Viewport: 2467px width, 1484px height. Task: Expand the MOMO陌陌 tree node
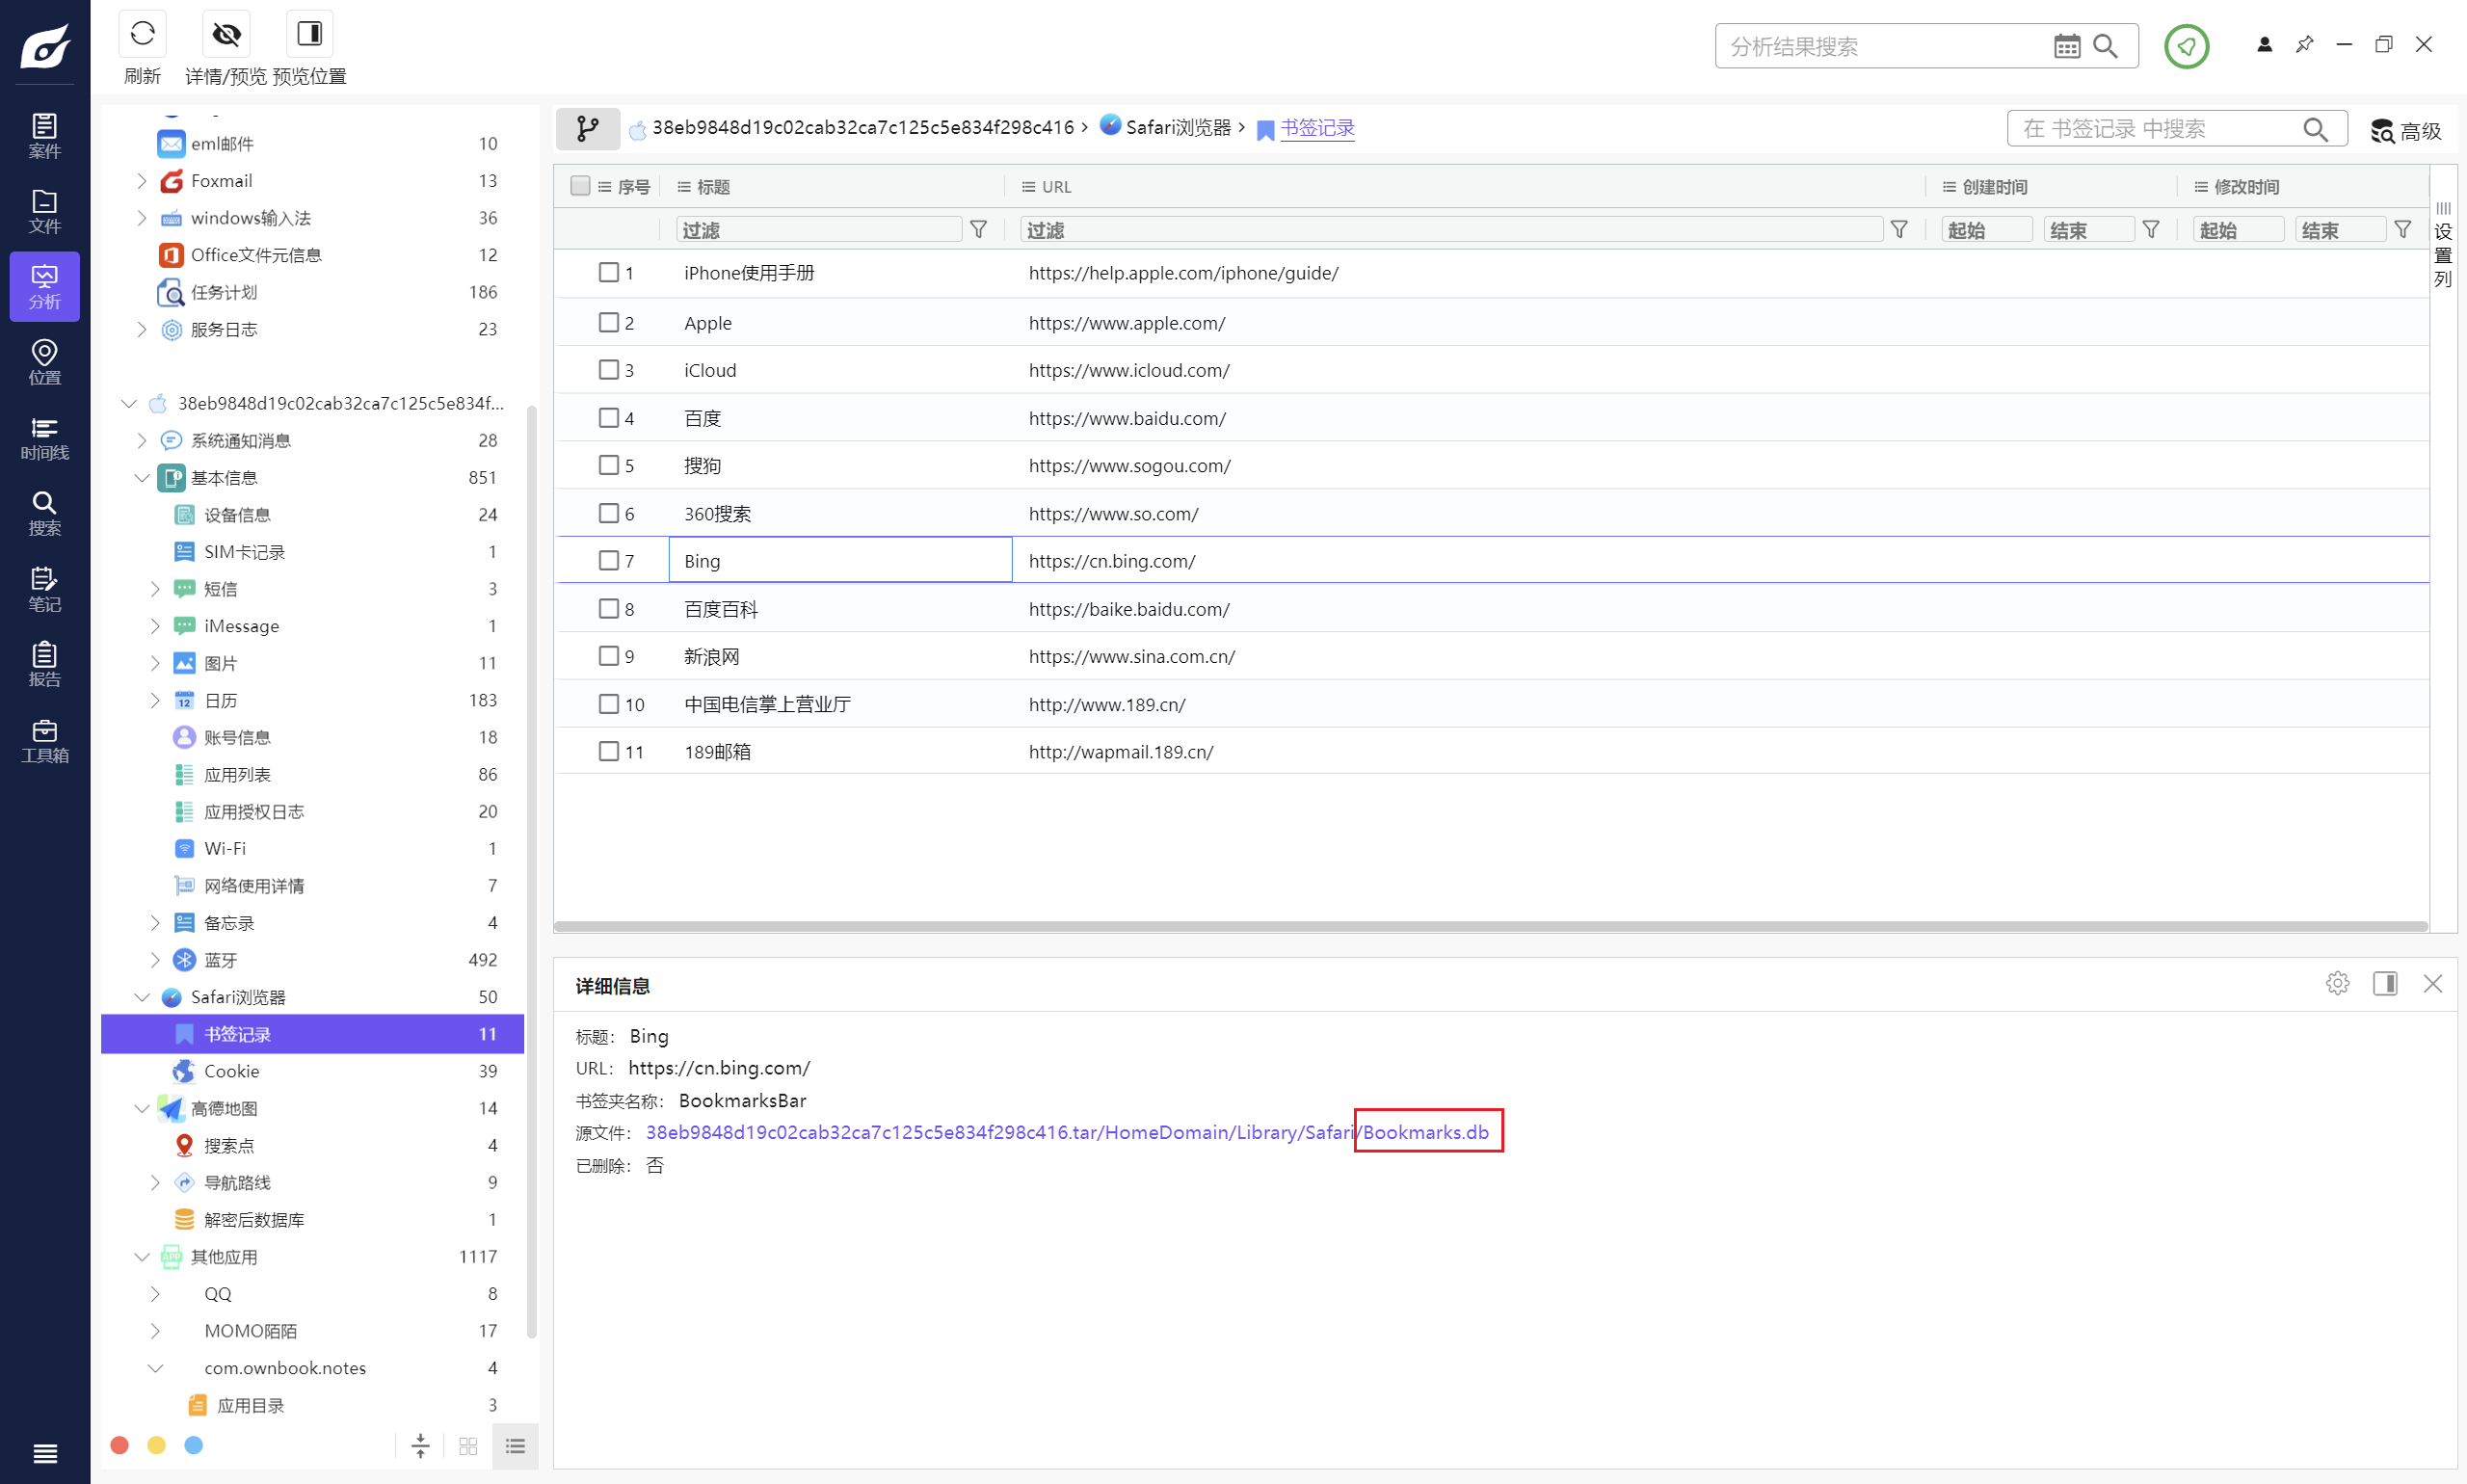(x=155, y=1331)
